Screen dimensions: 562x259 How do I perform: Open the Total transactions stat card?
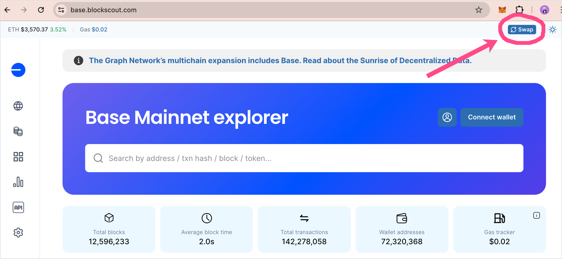click(x=304, y=229)
